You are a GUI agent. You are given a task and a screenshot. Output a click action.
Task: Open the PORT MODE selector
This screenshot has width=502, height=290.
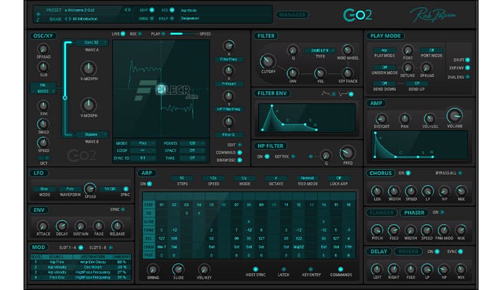pyautogui.click(x=431, y=50)
